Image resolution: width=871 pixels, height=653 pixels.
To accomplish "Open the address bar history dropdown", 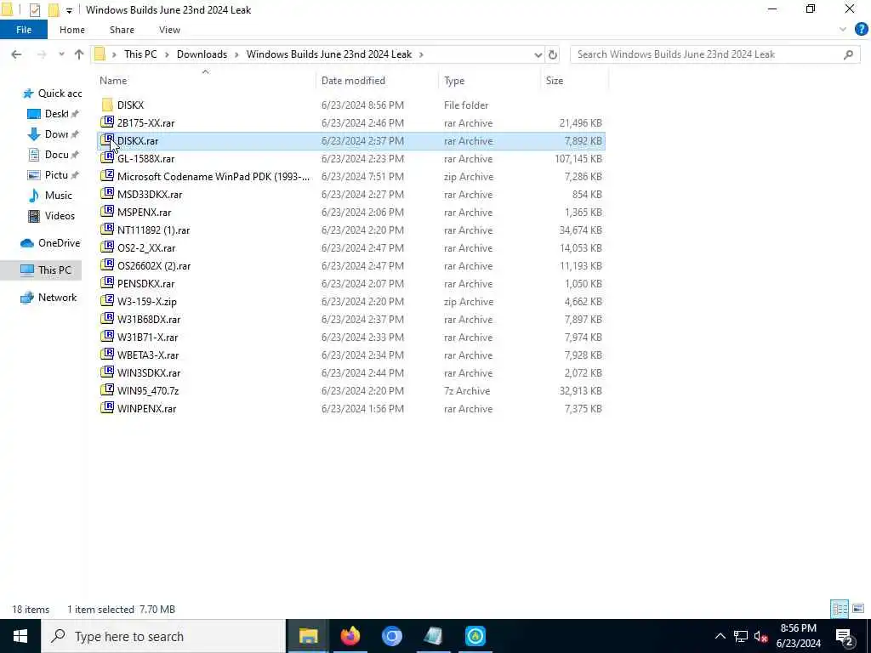I will click(538, 54).
